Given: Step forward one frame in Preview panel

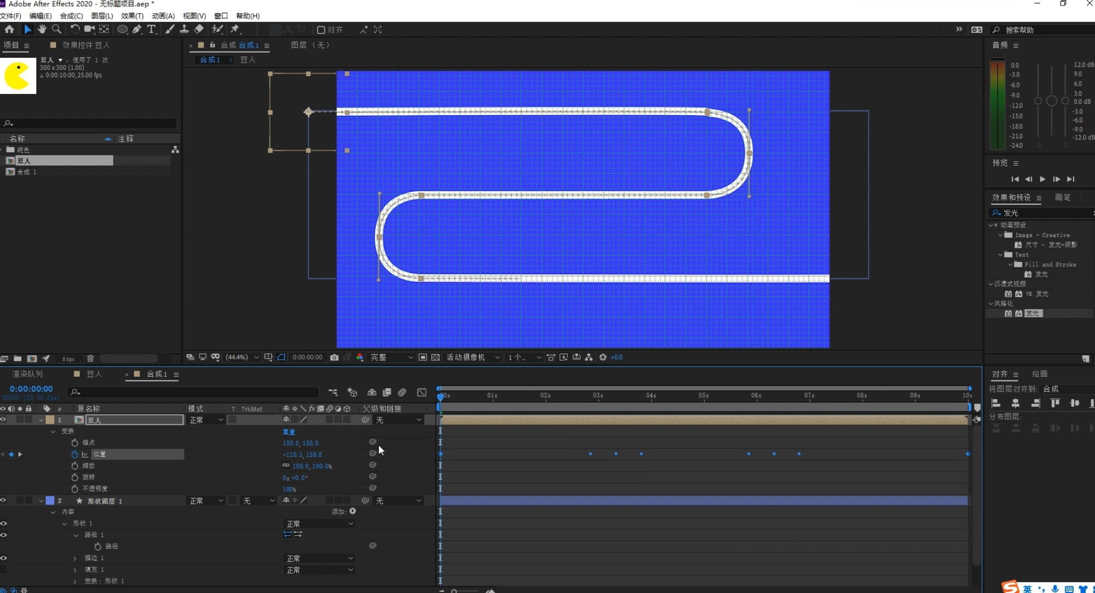Looking at the screenshot, I should pyautogui.click(x=1056, y=179).
